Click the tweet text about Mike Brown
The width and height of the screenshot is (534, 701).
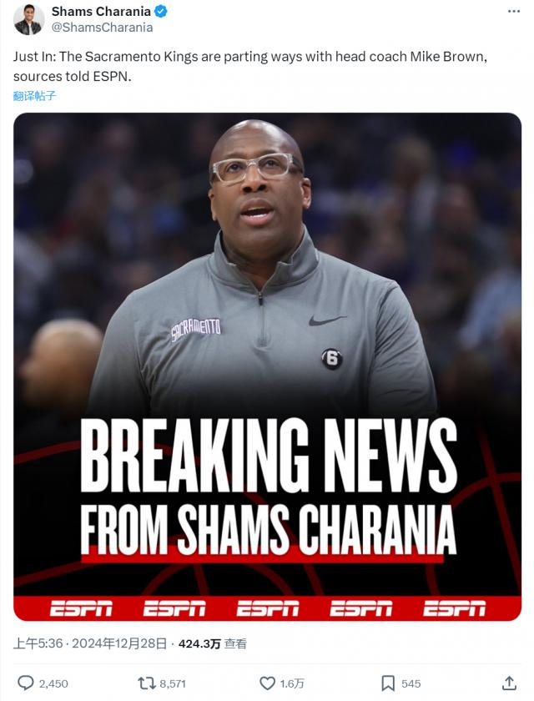point(249,66)
